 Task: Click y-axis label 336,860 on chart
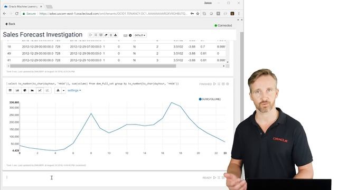click(x=14, y=102)
